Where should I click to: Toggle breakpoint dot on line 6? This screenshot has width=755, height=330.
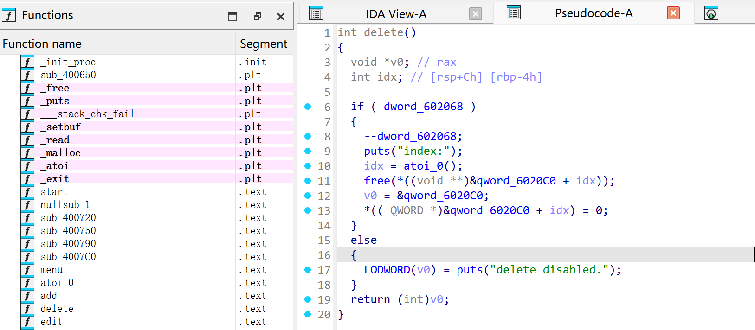pos(308,107)
